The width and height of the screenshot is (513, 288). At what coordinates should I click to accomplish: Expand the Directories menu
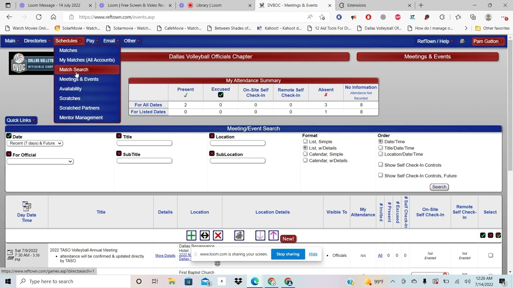click(x=36, y=41)
